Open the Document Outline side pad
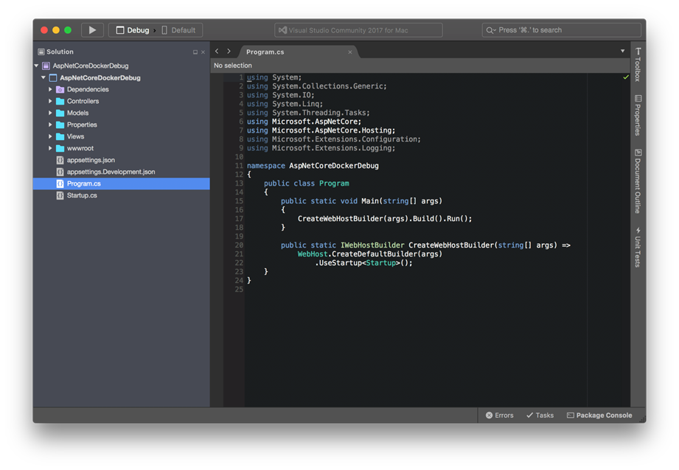 coord(638,181)
